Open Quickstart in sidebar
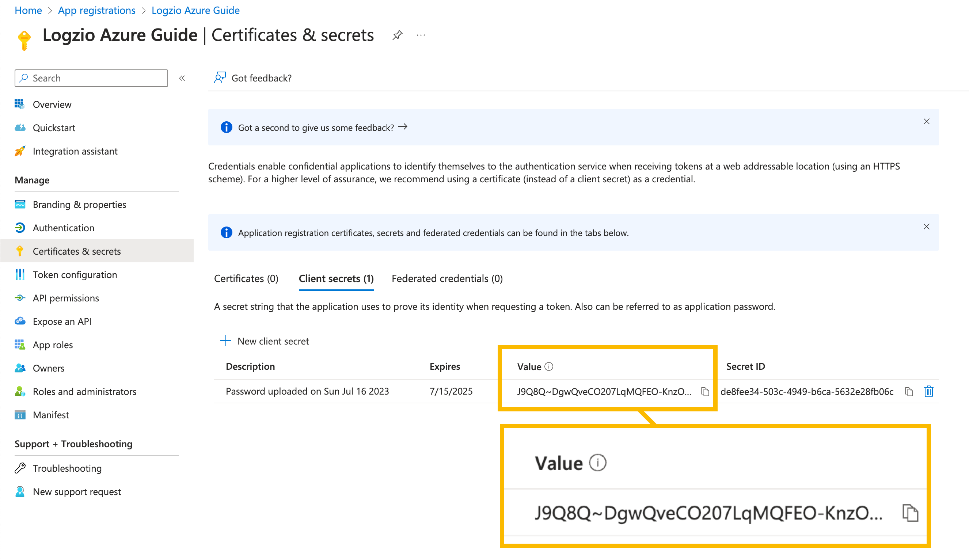The width and height of the screenshot is (969, 559). pyautogui.click(x=54, y=128)
